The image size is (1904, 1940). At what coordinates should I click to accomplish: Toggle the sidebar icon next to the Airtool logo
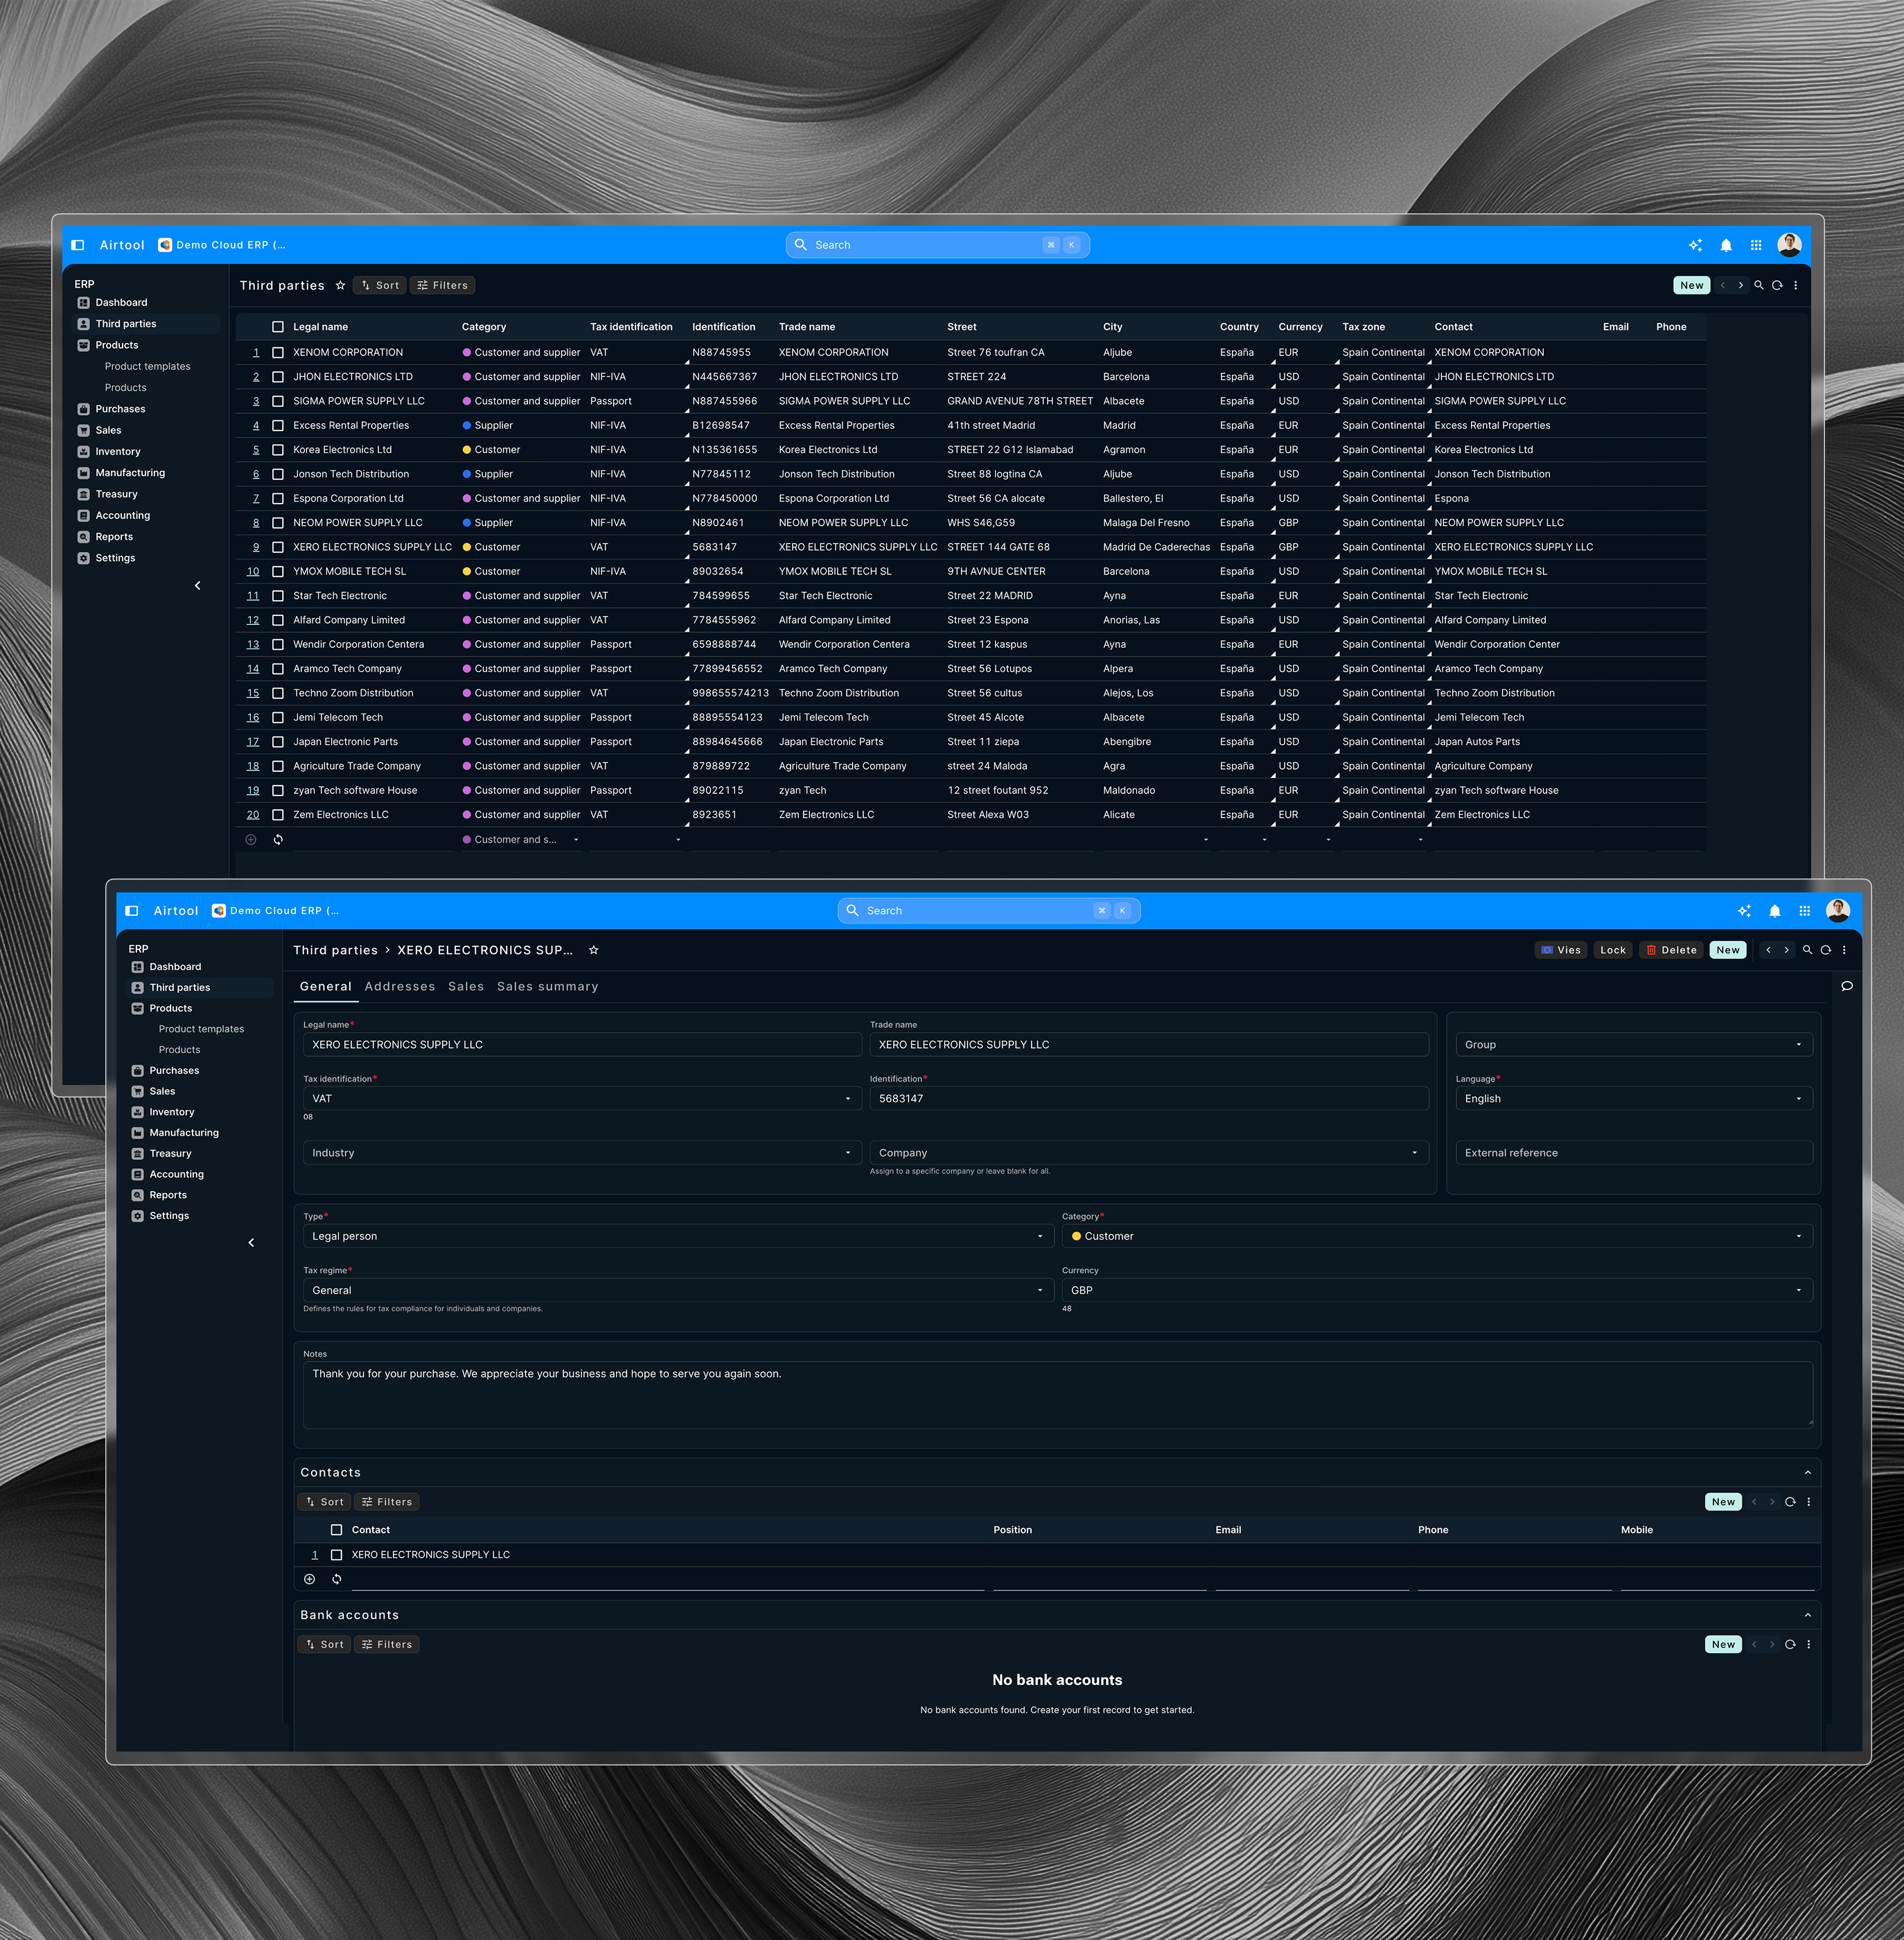click(78, 245)
